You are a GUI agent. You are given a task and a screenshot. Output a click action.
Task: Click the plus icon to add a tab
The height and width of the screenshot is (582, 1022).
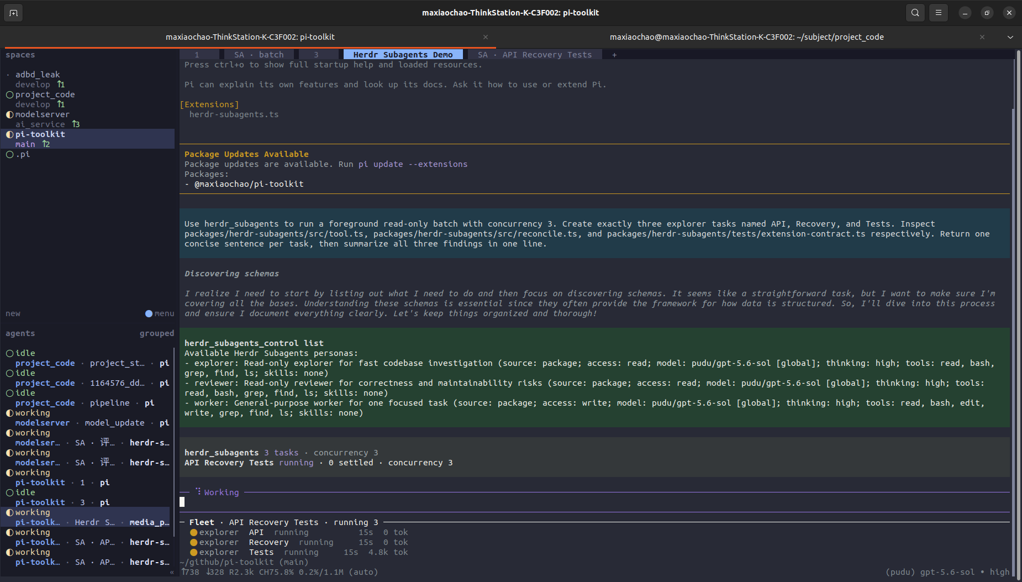(614, 55)
